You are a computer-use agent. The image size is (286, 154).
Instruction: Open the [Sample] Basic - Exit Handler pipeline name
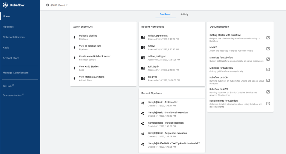coord(163,102)
